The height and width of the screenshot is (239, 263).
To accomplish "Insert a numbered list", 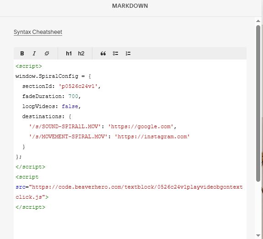I will 128,54.
